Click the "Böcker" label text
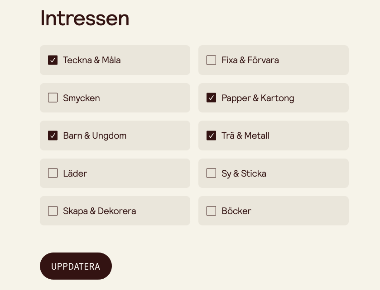Image resolution: width=380 pixels, height=290 pixels. (x=236, y=211)
